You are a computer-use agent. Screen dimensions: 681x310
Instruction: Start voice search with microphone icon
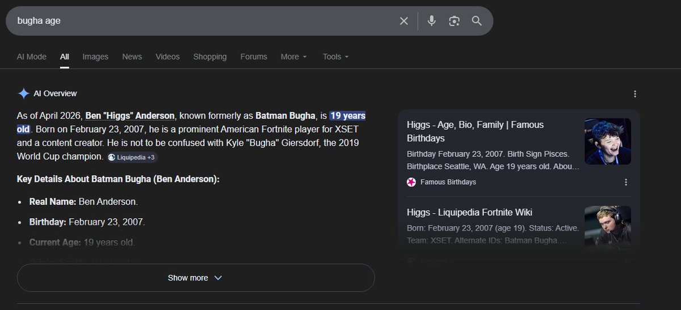(x=432, y=21)
